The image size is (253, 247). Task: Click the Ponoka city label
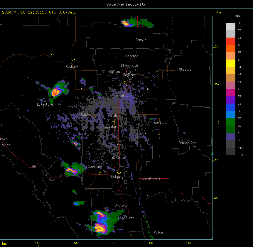coord(141,40)
